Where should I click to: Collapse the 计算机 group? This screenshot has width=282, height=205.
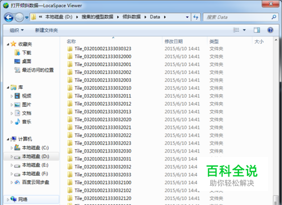click(8, 139)
